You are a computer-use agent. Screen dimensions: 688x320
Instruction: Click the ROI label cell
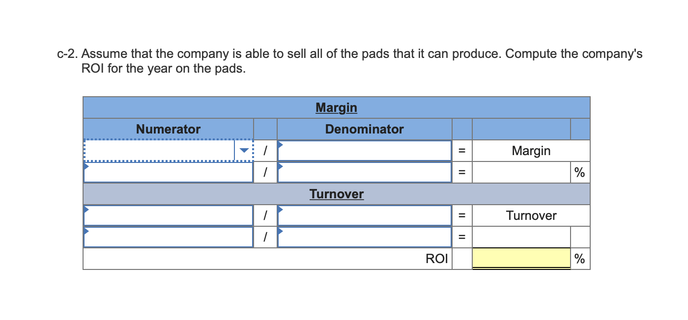[436, 258]
